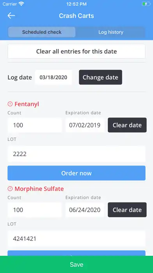Open the Log history tab

111,32
